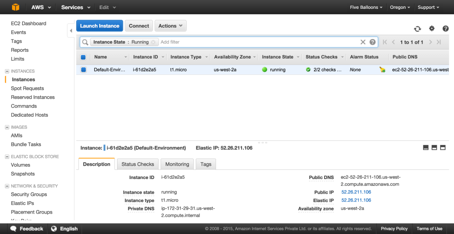
Task: Click the status checks green checkmark icon
Action: pos(309,70)
